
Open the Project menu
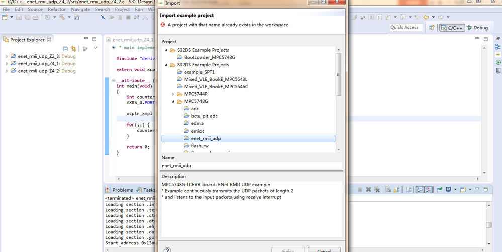[122, 9]
